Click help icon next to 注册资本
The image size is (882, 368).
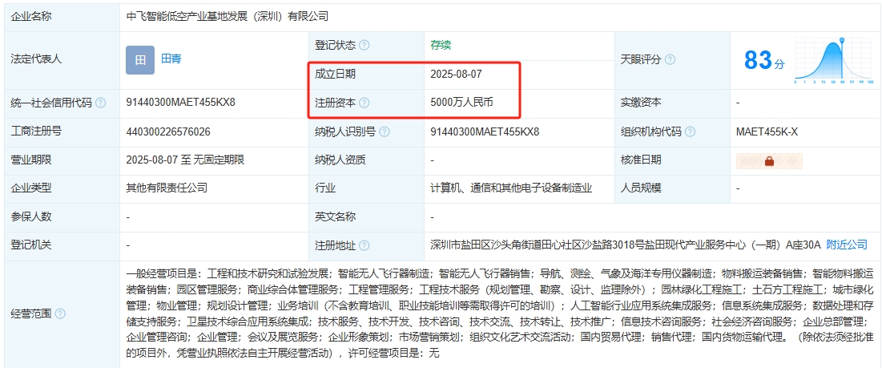pyautogui.click(x=364, y=103)
